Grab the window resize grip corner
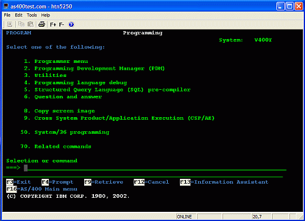 301,217
